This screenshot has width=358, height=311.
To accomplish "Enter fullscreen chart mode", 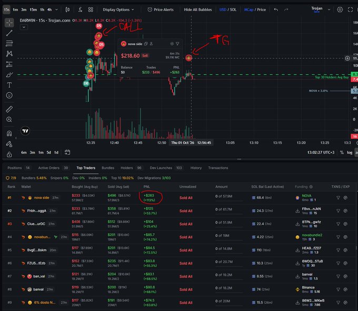I will [350, 9].
